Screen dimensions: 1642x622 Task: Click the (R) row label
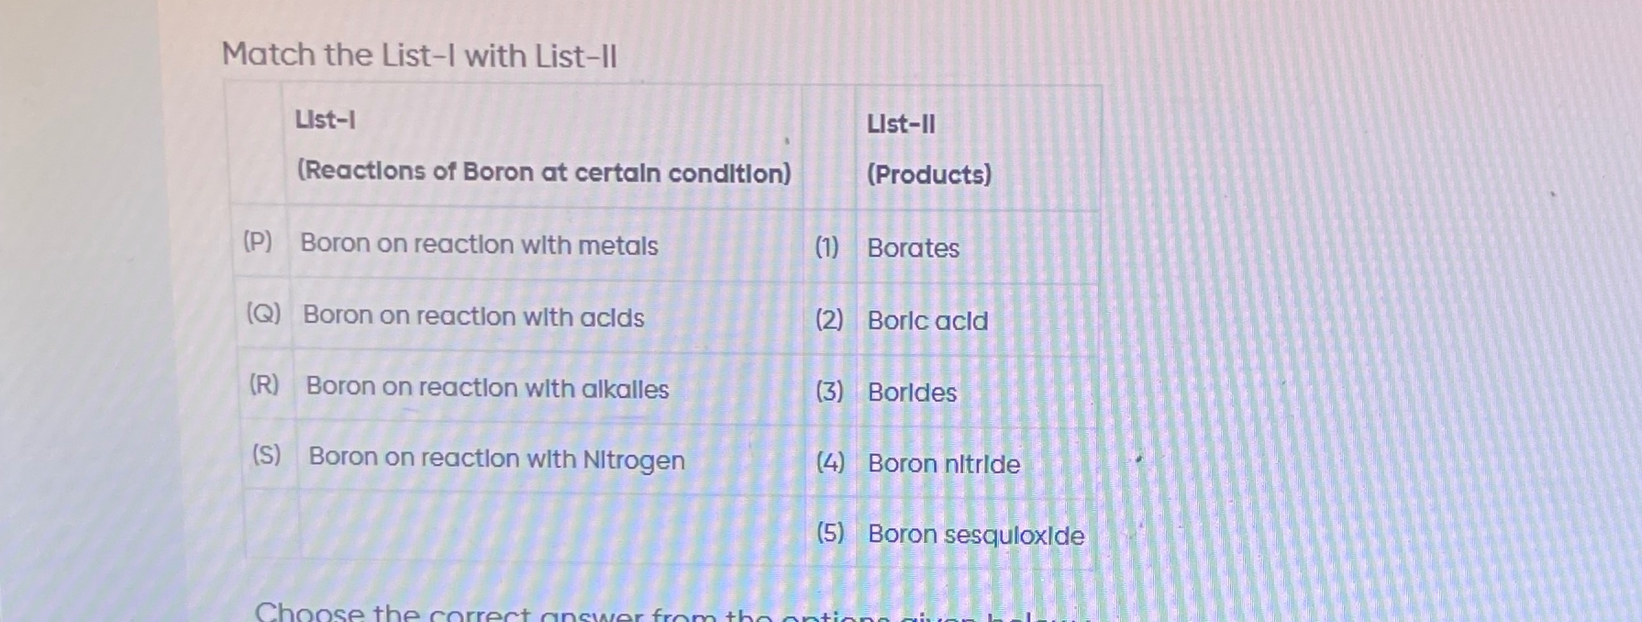[x=264, y=385]
